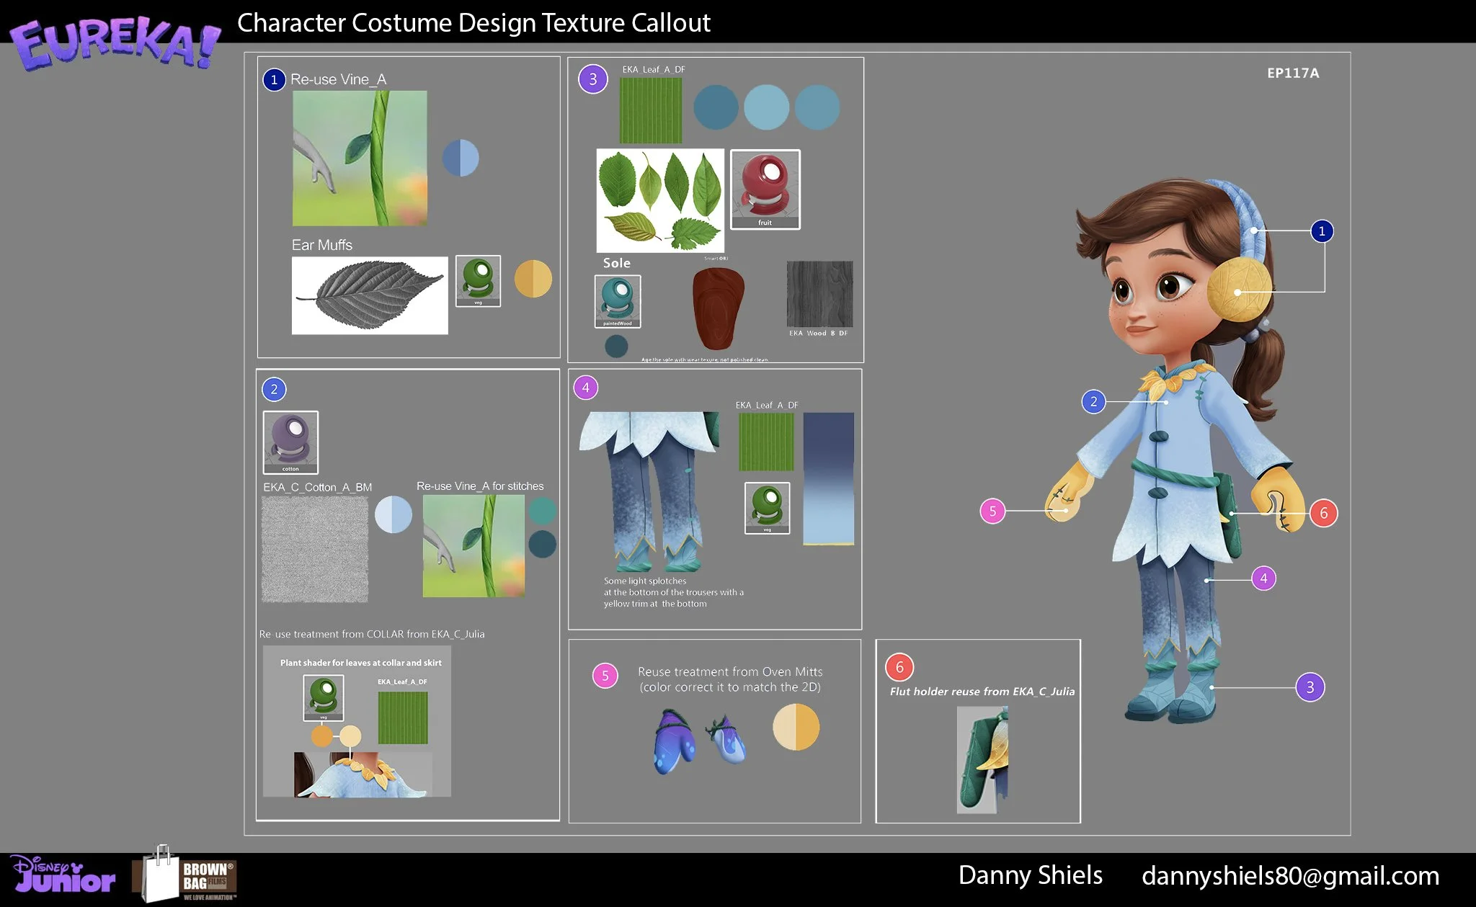Click the Eureka! title logo

point(114,43)
